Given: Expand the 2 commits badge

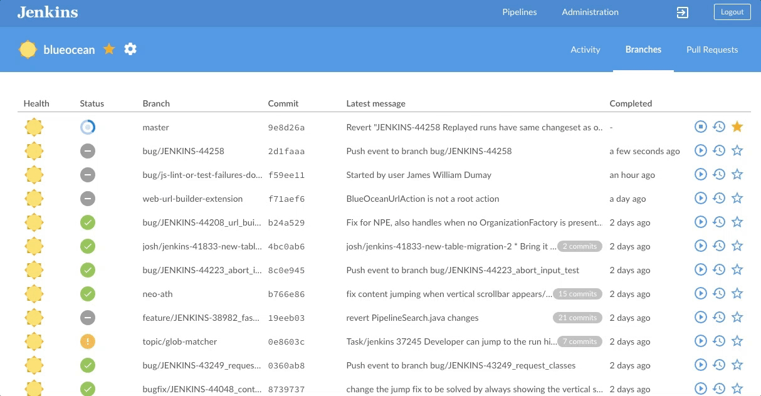Looking at the screenshot, I should (x=580, y=246).
